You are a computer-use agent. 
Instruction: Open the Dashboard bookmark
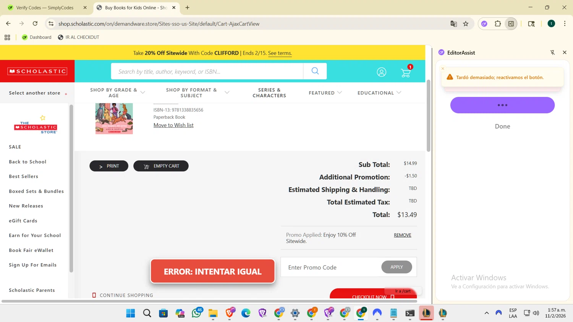coord(37,37)
